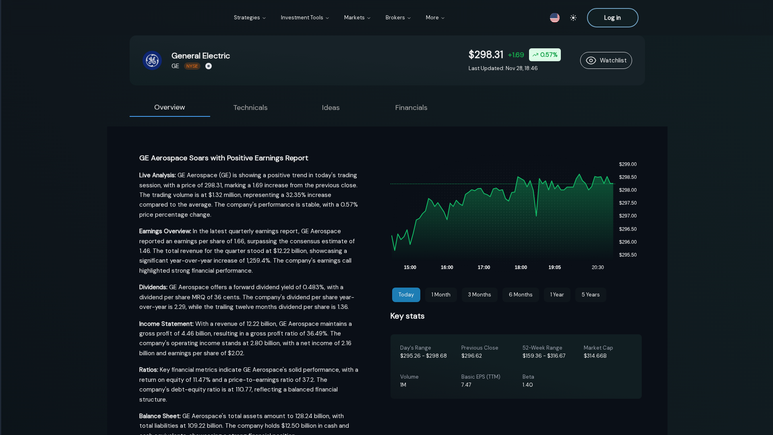The height and width of the screenshot is (435, 773).
Task: Expand the Strategies dropdown menu
Action: coord(250,18)
